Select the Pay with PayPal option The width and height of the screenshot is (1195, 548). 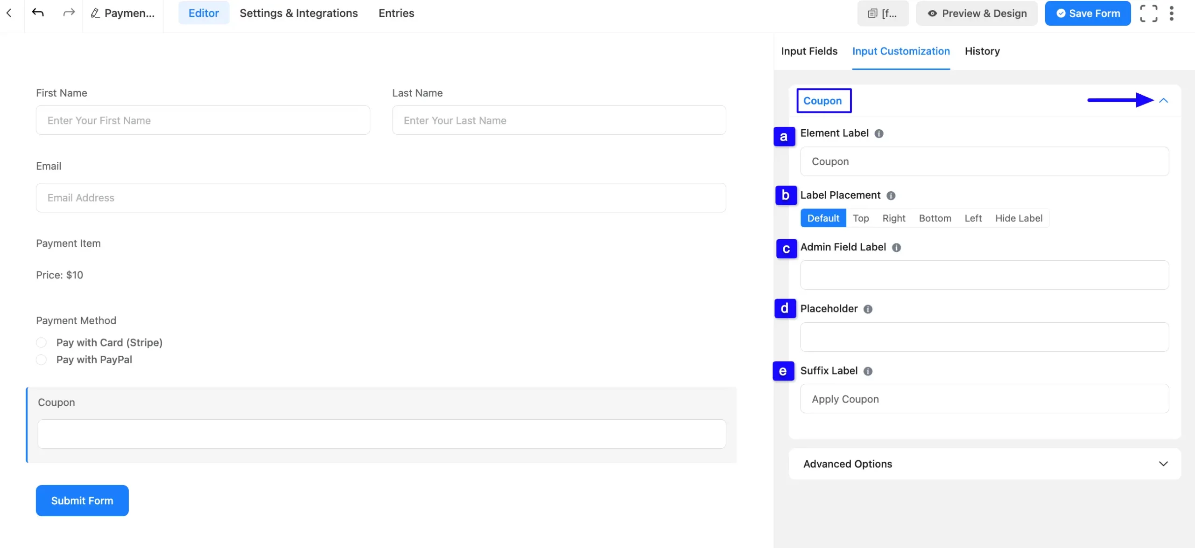41,360
